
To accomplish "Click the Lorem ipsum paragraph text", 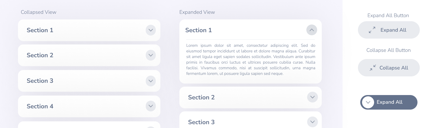I will coord(251,60).
